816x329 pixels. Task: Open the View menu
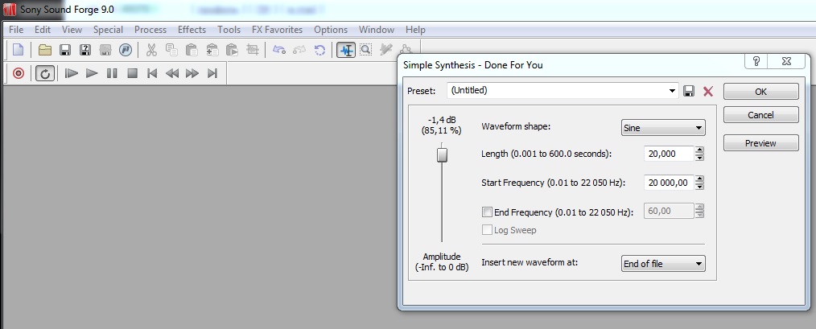tap(72, 30)
